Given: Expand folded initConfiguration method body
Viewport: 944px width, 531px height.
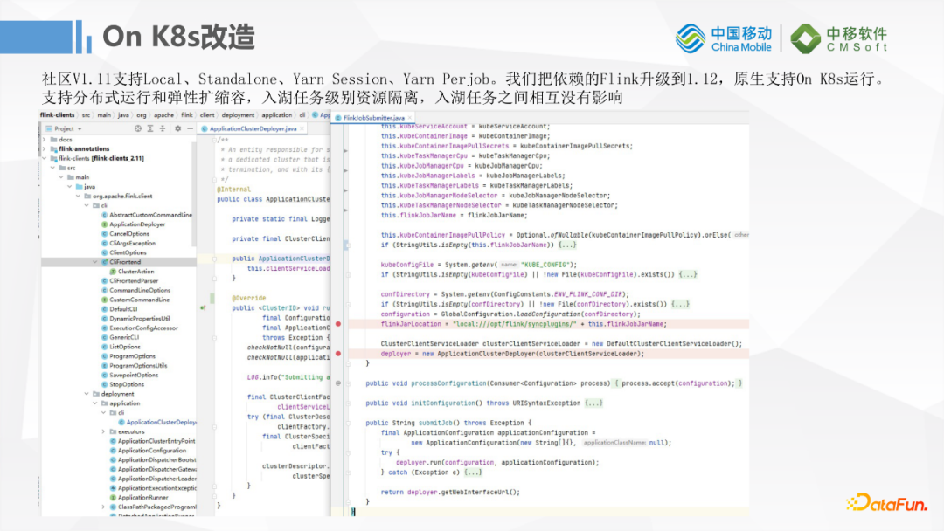Looking at the screenshot, I should click(x=593, y=403).
